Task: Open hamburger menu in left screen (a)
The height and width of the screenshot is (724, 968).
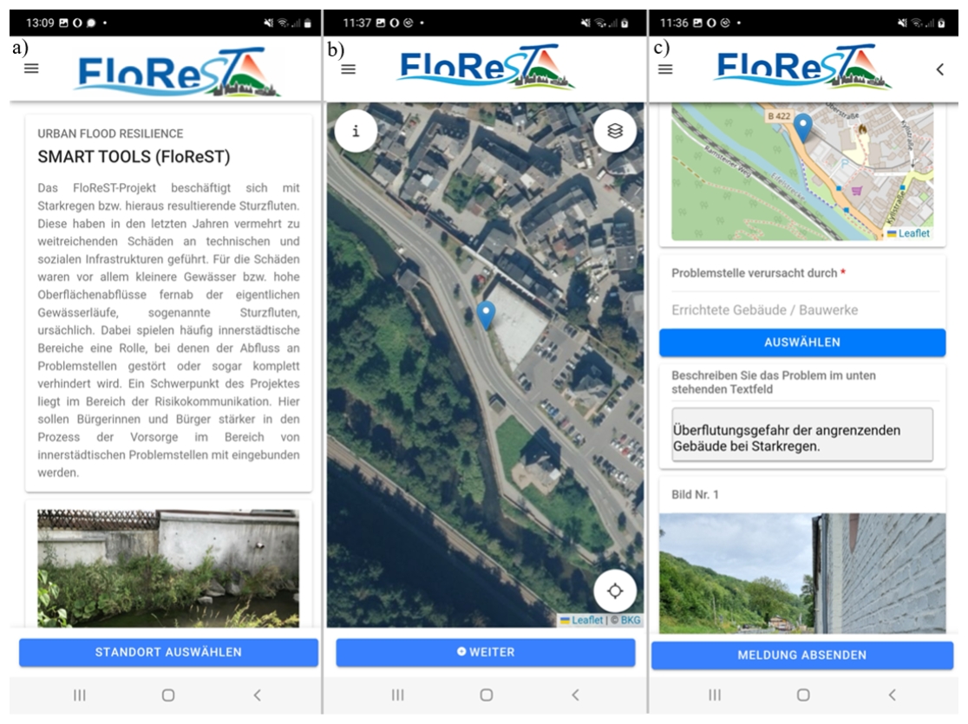Action: (x=31, y=68)
